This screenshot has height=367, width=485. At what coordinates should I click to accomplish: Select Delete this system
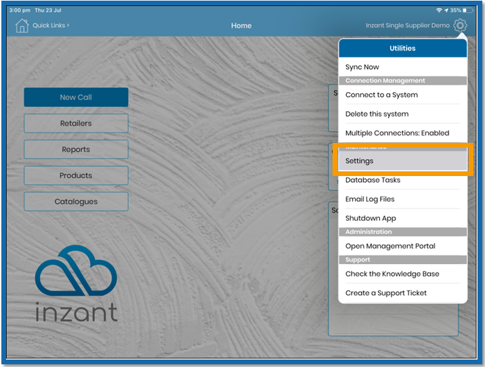[402, 114]
